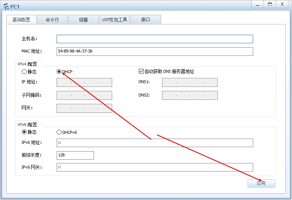The width and height of the screenshot is (292, 200).
Task: Focus the MAC 地址 input field
Action: point(155,51)
